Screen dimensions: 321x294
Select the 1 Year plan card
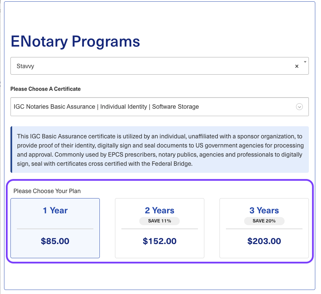(55, 228)
